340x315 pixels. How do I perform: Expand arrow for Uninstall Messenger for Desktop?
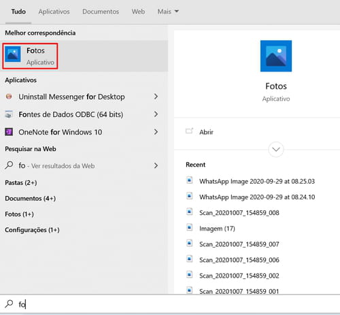156,97
